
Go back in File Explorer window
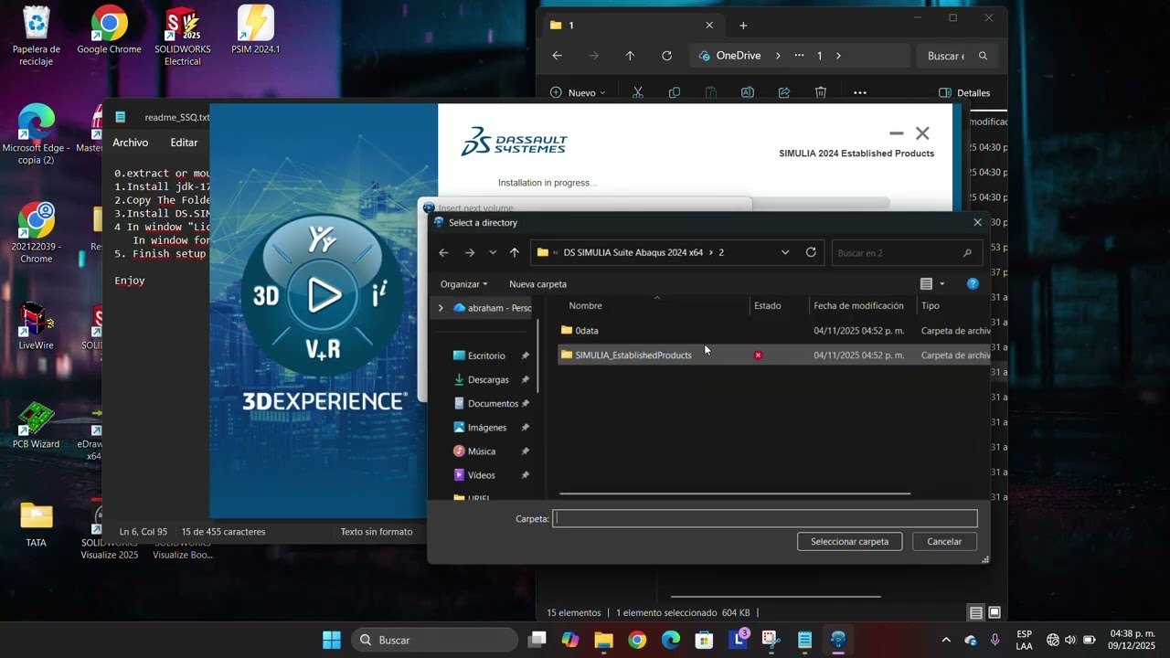[x=557, y=56]
